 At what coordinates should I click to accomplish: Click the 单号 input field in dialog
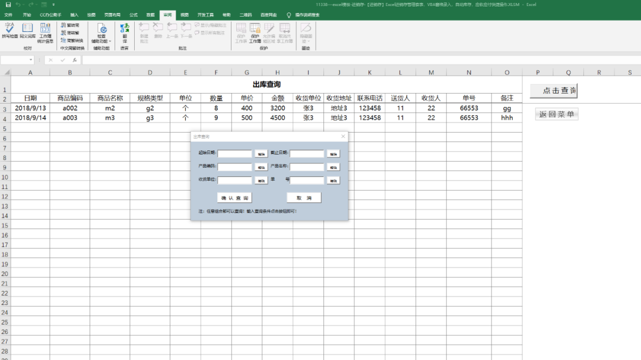[307, 180]
